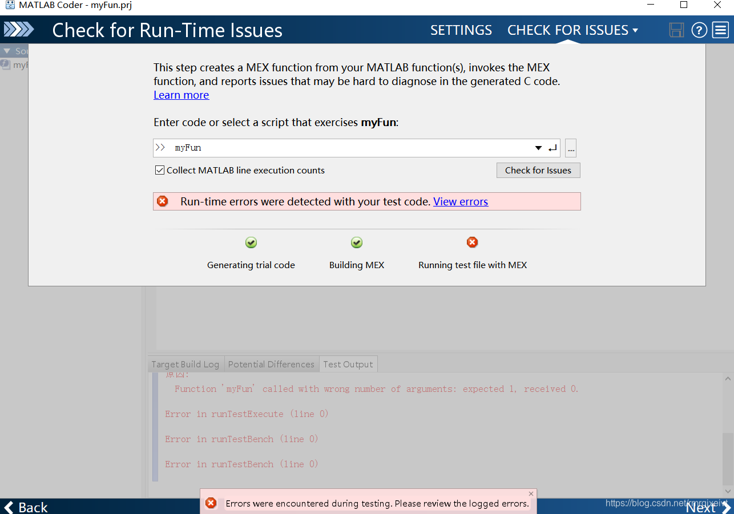This screenshot has width=734, height=514.
Task: Click the Running test file red error icon
Action: point(472,242)
